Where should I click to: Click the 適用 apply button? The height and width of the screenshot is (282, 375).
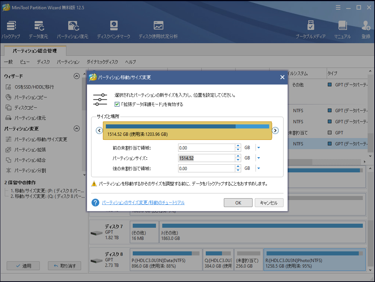click(x=23, y=266)
